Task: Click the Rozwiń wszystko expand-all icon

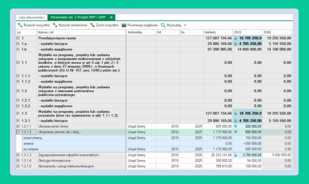Action: [20, 25]
